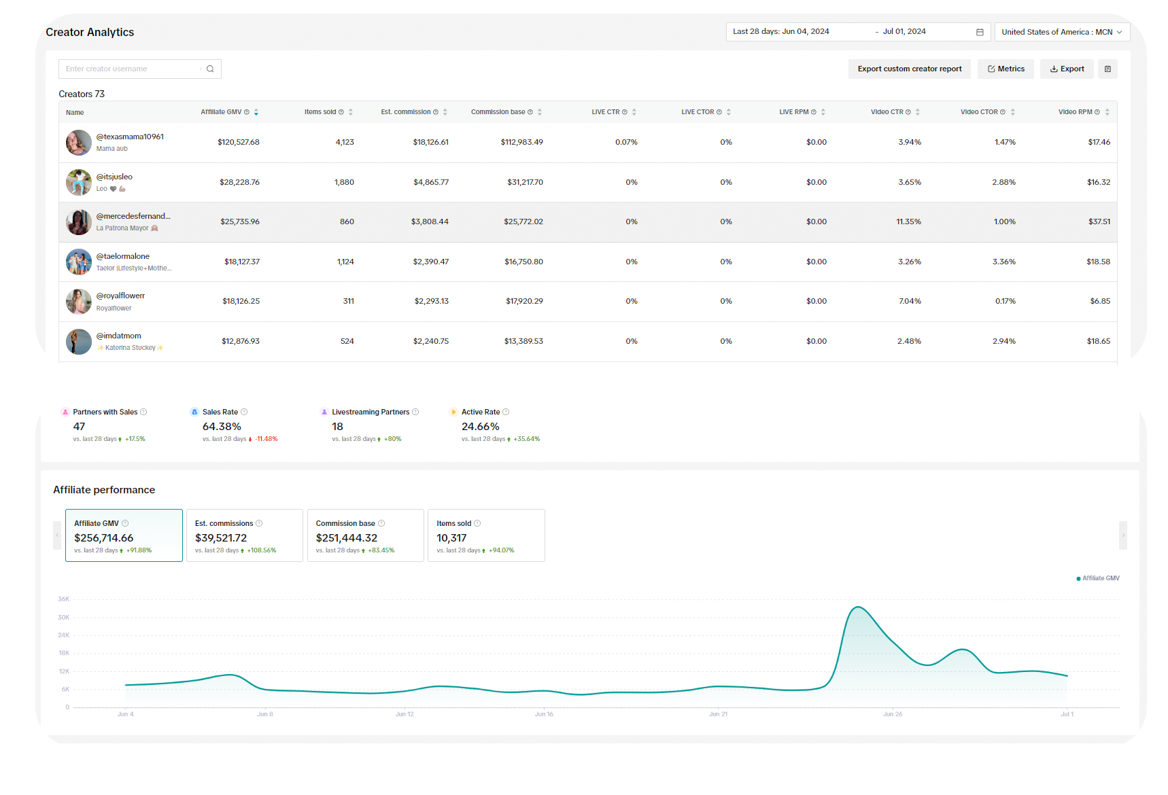This screenshot has height=795, width=1168.
Task: Click the Affiliate GMV sort arrows
Action: pyautogui.click(x=256, y=112)
